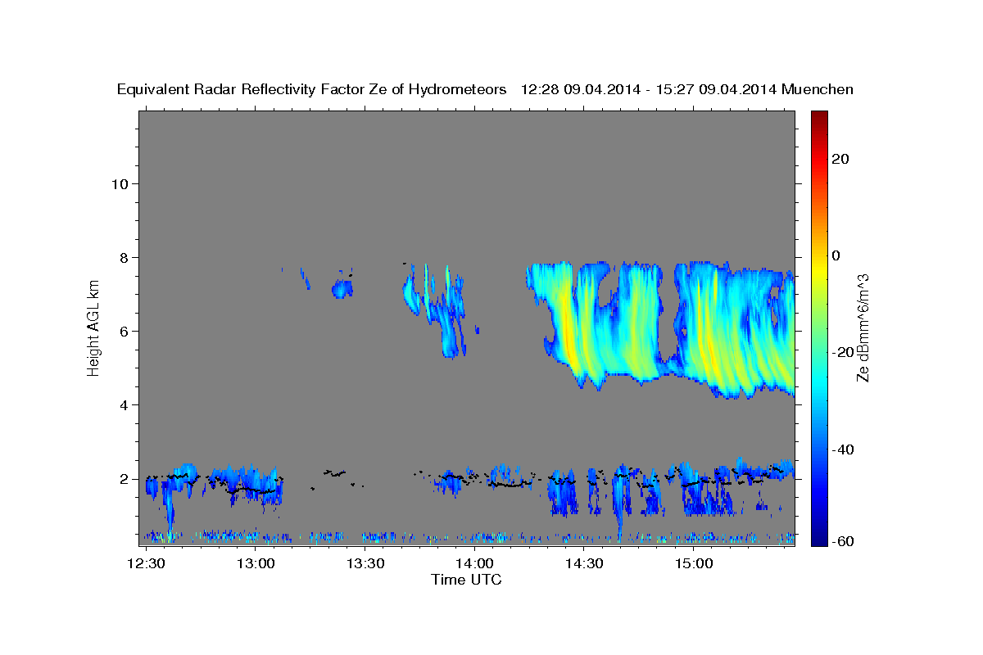Viewport: 983px width, 655px height.
Task: Click the 13:30 time tick label
Action: pos(365,564)
